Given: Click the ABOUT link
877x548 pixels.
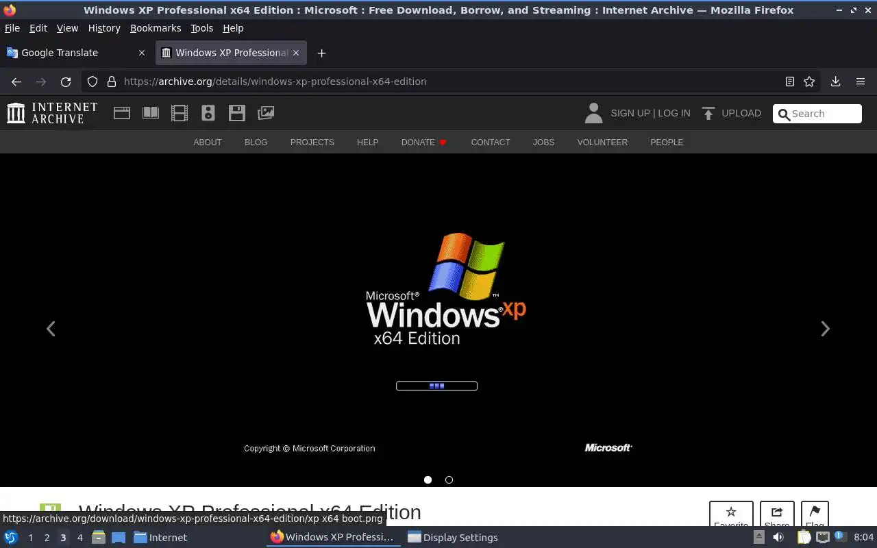Looking at the screenshot, I should point(208,142).
